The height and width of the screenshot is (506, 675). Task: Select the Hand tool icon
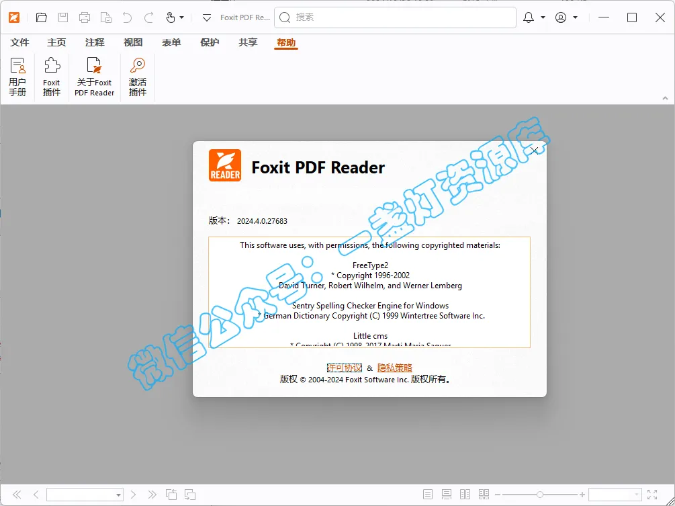[x=171, y=17]
